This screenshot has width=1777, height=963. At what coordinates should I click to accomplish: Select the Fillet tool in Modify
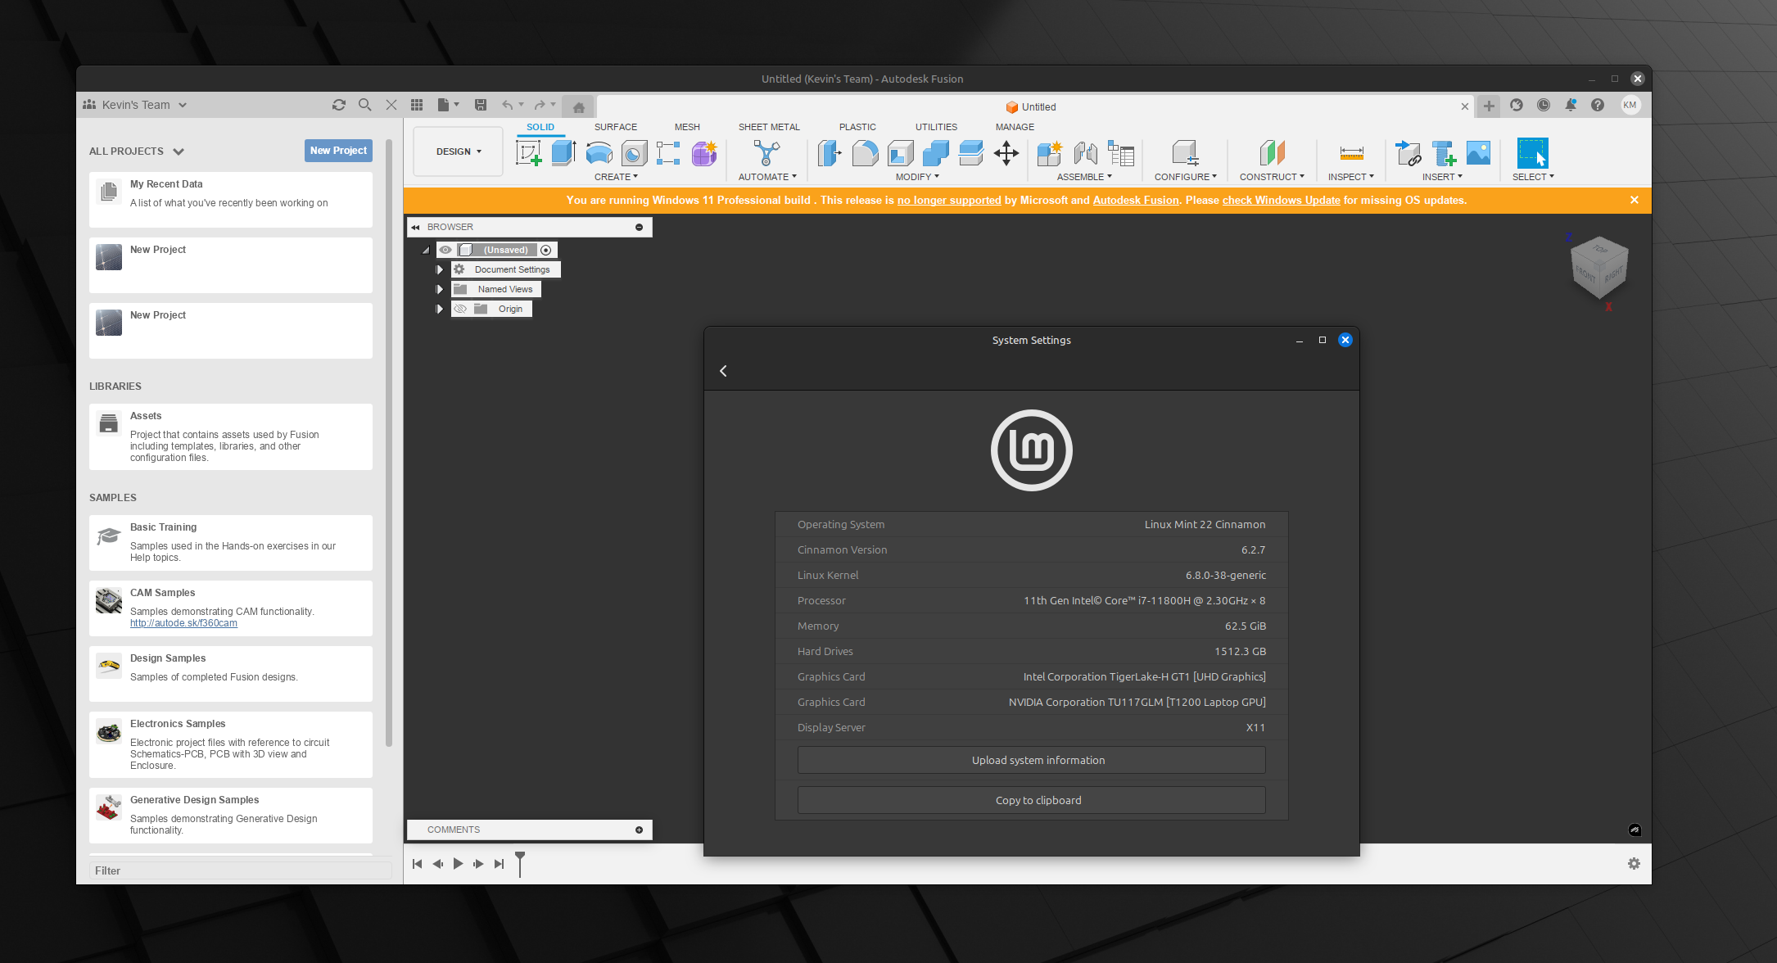tap(865, 153)
